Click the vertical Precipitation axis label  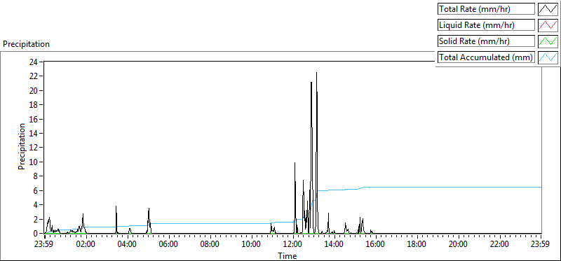[x=22, y=146]
